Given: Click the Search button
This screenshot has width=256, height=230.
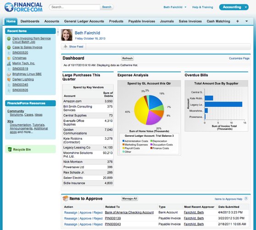Looking at the screenshot, I should pyautogui.click(x=106, y=7).
